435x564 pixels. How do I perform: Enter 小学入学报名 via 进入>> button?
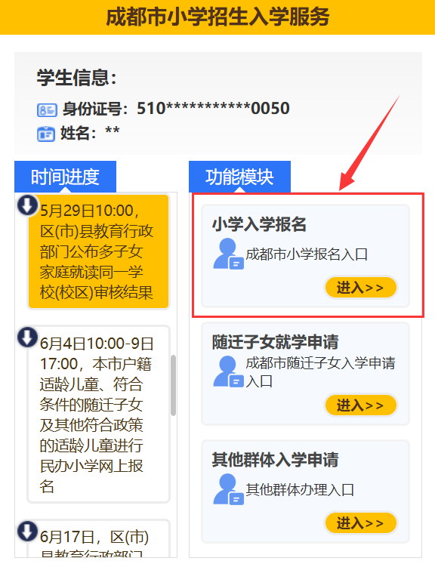pyautogui.click(x=361, y=288)
